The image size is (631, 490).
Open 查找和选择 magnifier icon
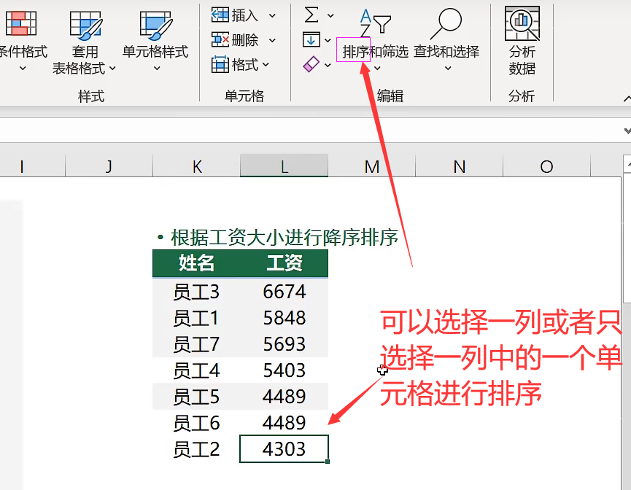446,23
